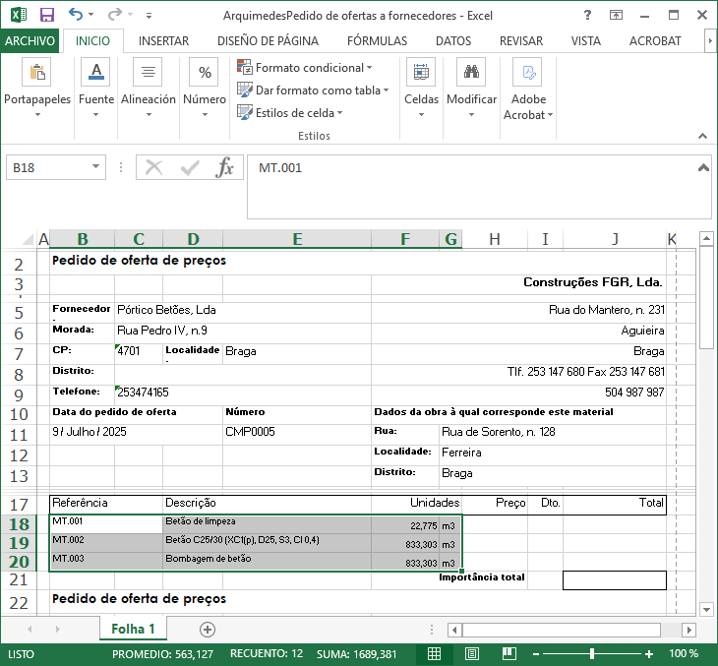The image size is (718, 666).
Task: Switch to the REVISAR tab
Action: point(521,40)
